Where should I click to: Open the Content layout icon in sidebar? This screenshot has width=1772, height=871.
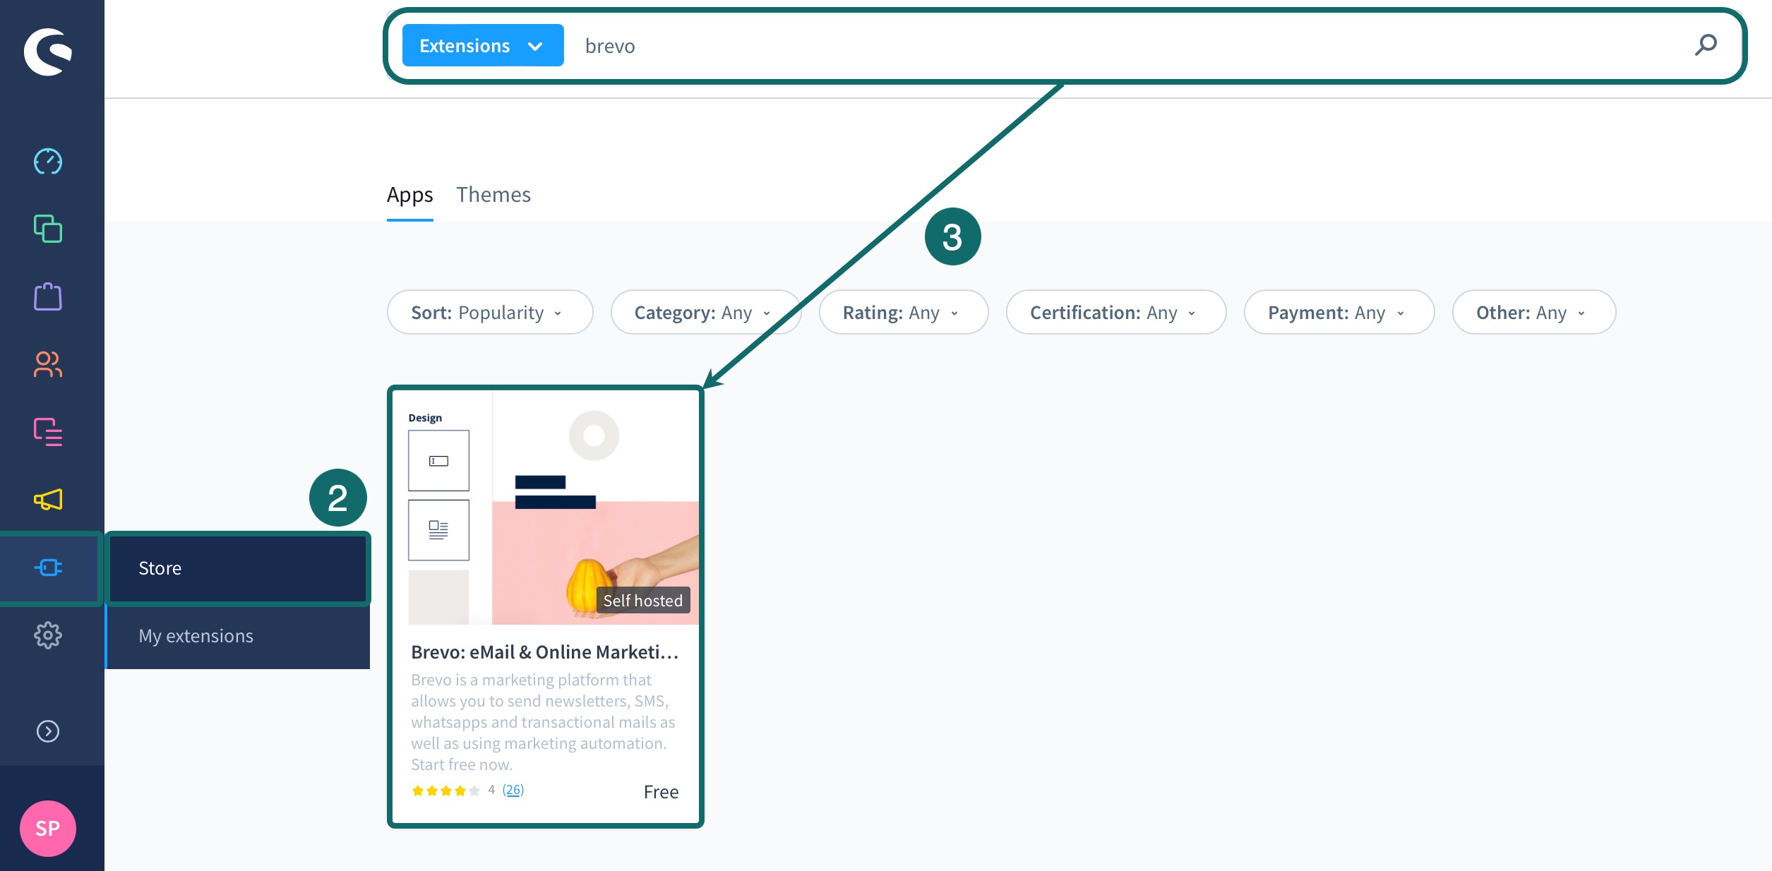48,432
